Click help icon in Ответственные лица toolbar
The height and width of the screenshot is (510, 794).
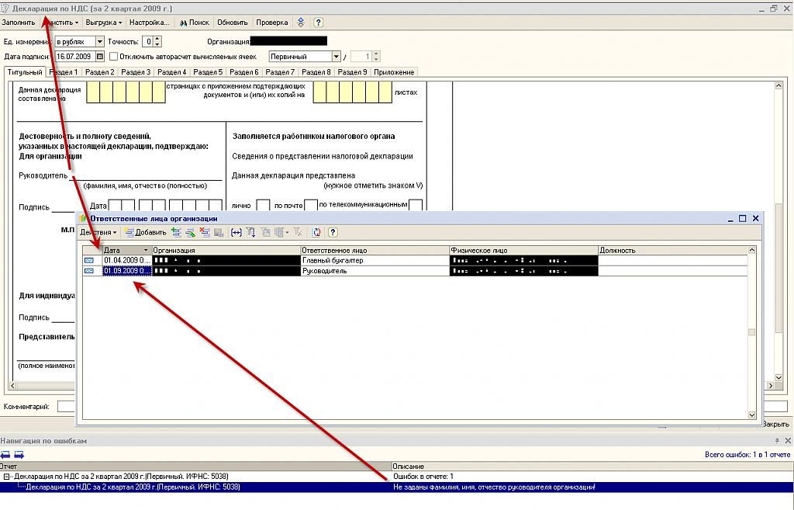coord(333,232)
